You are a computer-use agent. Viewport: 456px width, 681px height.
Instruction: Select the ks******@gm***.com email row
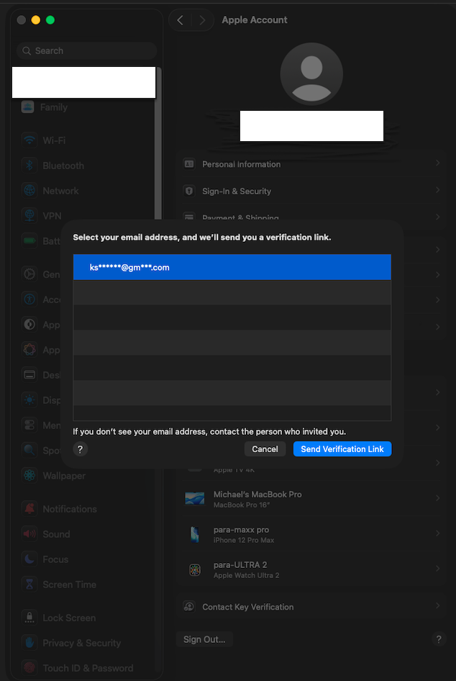click(x=232, y=267)
